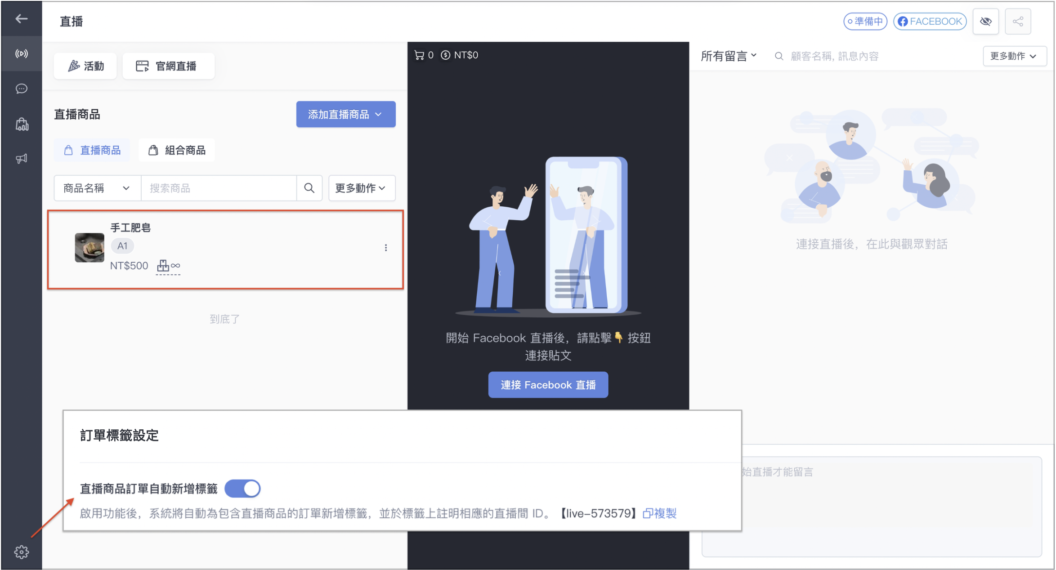
Task: Click the NT$0 sales amount indicator
Action: [459, 55]
